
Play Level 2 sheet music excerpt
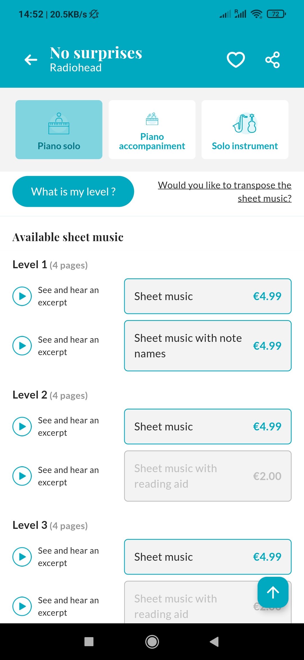click(22, 426)
